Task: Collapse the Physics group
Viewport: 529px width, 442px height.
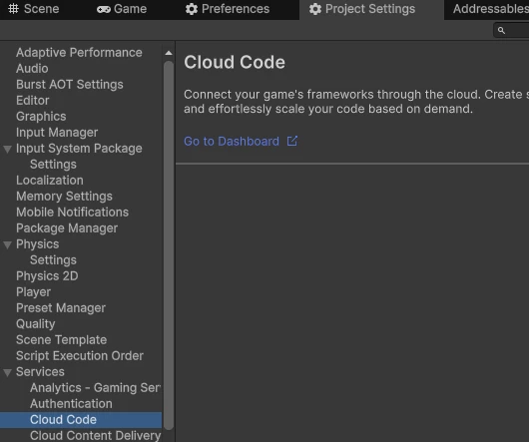Action: coord(7,244)
